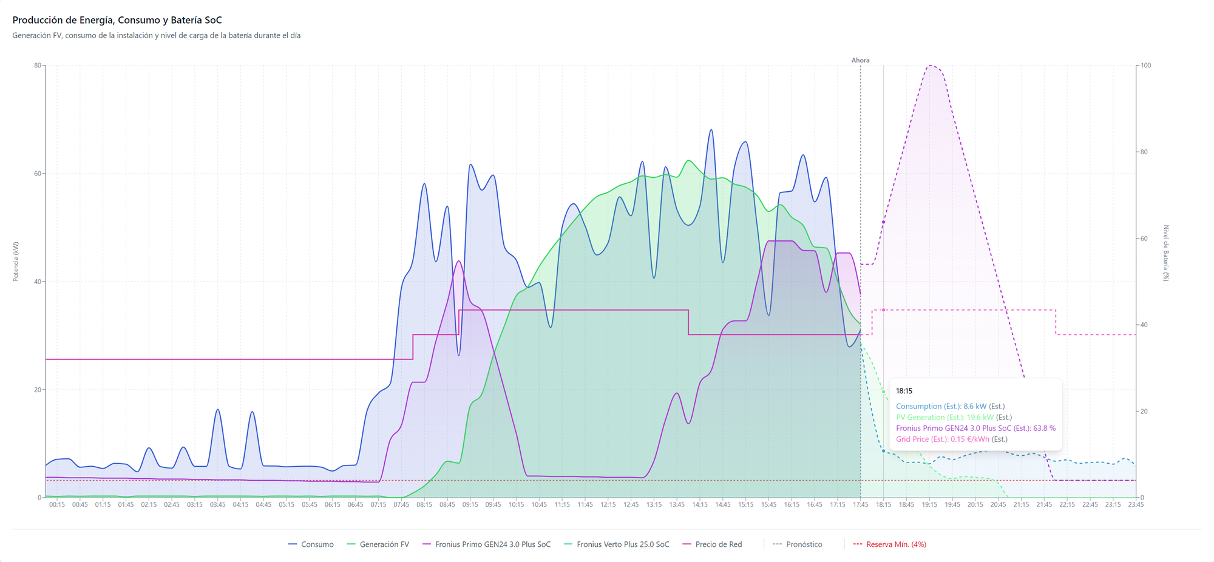The width and height of the screenshot is (1214, 562).
Task: Click the Potencia (kW) axis title
Action: click(16, 262)
